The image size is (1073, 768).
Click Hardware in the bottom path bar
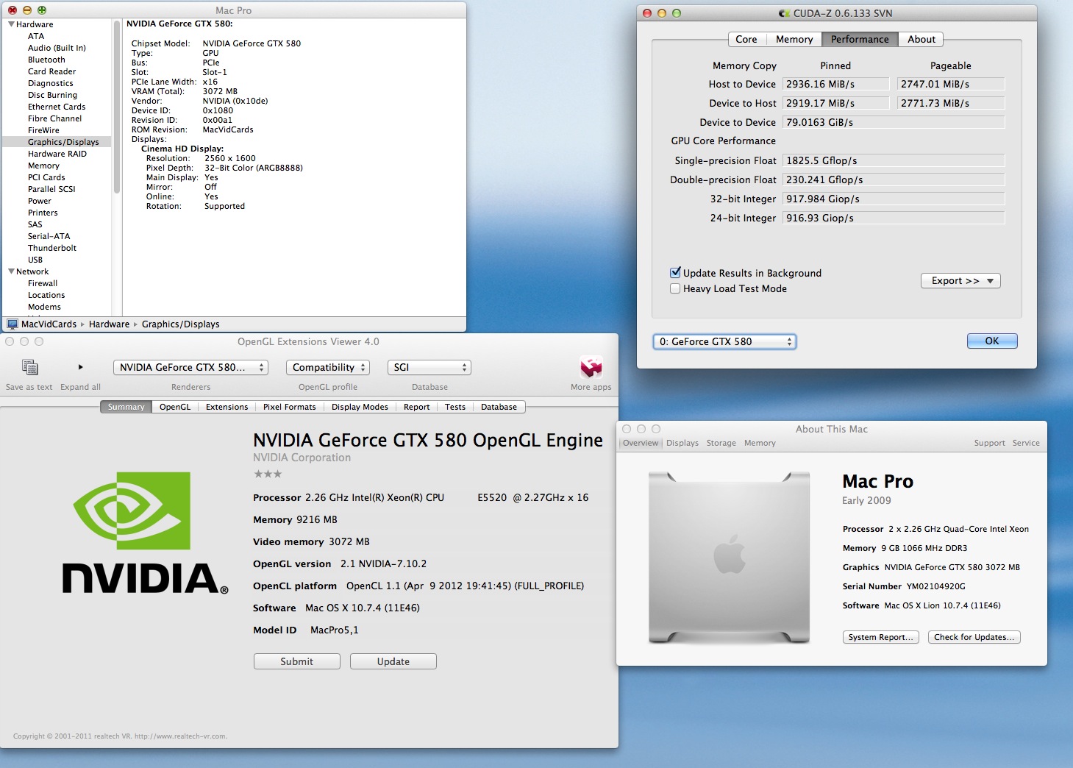click(x=109, y=324)
